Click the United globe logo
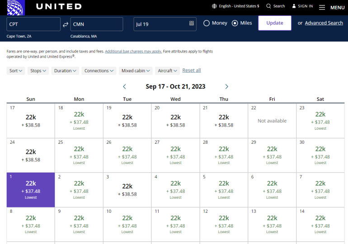Screen dimensions: 348x244 [12, 7]
